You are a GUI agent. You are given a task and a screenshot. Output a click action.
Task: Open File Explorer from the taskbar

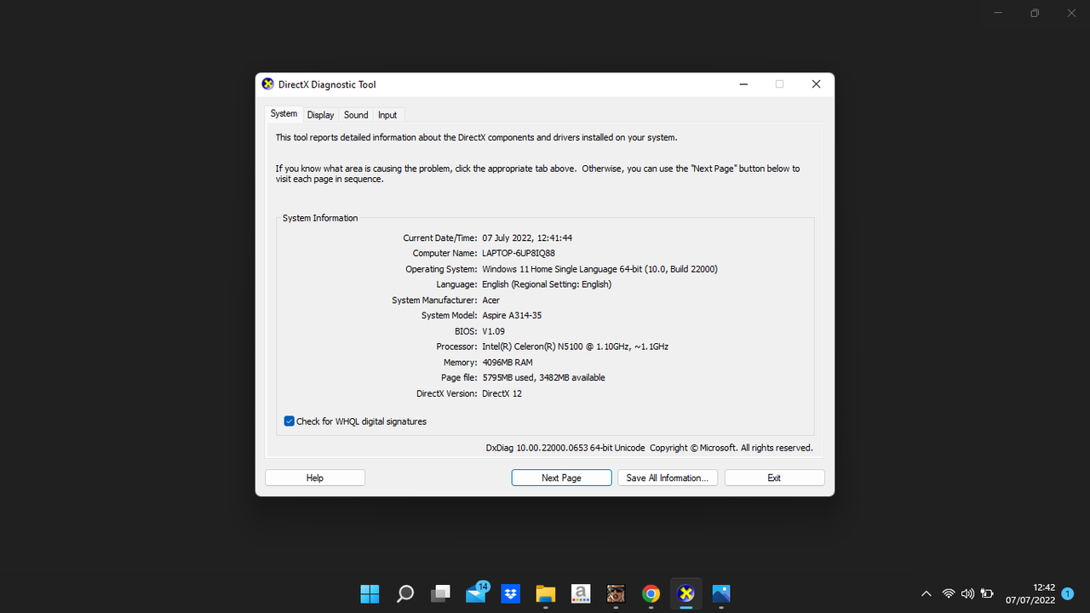pyautogui.click(x=546, y=593)
